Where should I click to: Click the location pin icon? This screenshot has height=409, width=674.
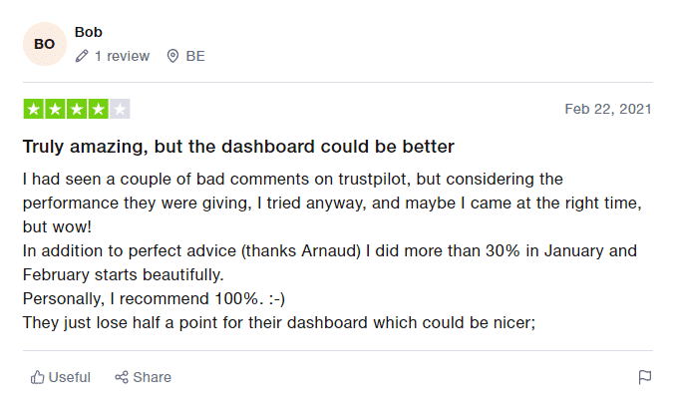[172, 56]
